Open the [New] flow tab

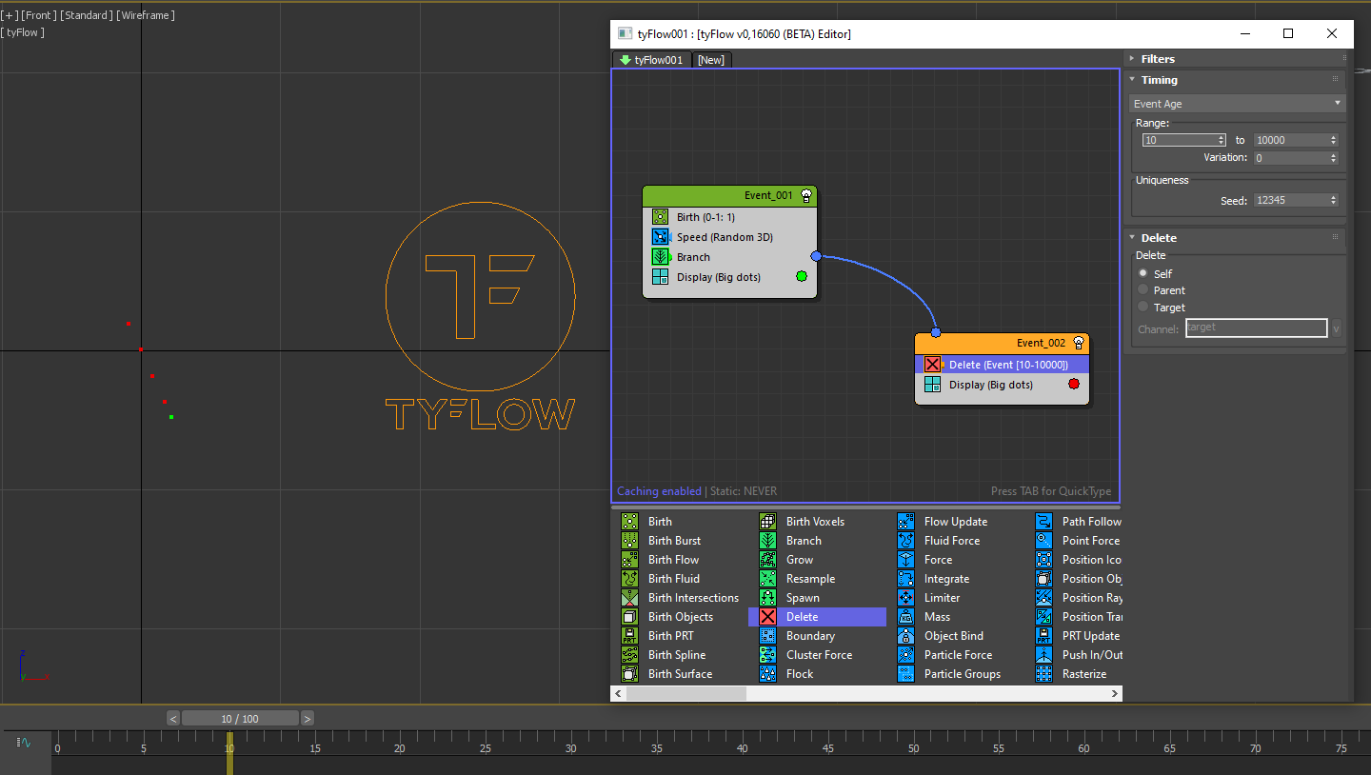(x=710, y=60)
